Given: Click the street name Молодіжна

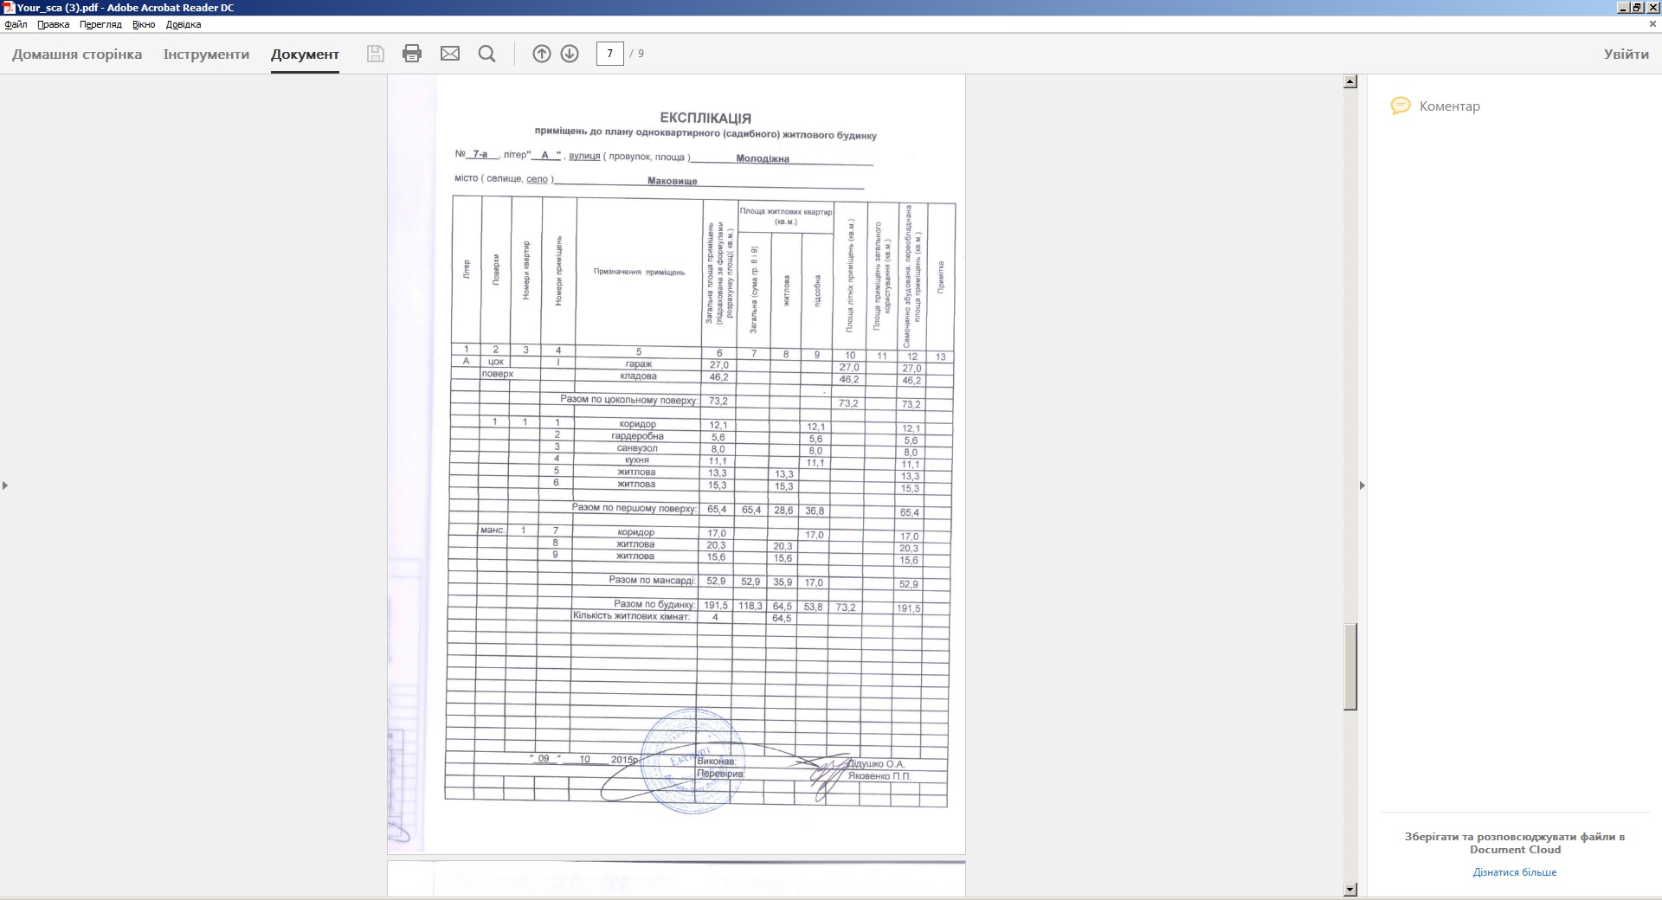Looking at the screenshot, I should point(763,158).
